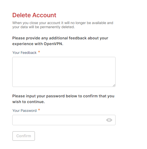Click the additional feedback prompt heading

click(60, 41)
